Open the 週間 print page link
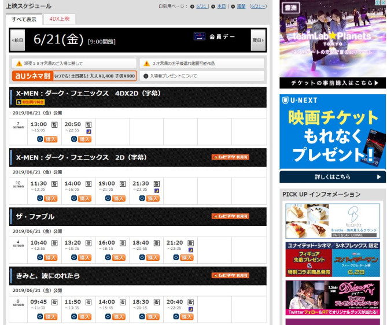The height and width of the screenshot is (325, 387). tap(241, 6)
